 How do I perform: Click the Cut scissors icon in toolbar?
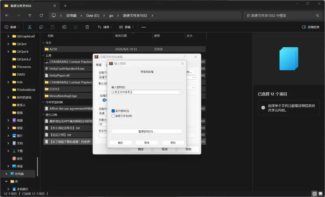click(30, 27)
